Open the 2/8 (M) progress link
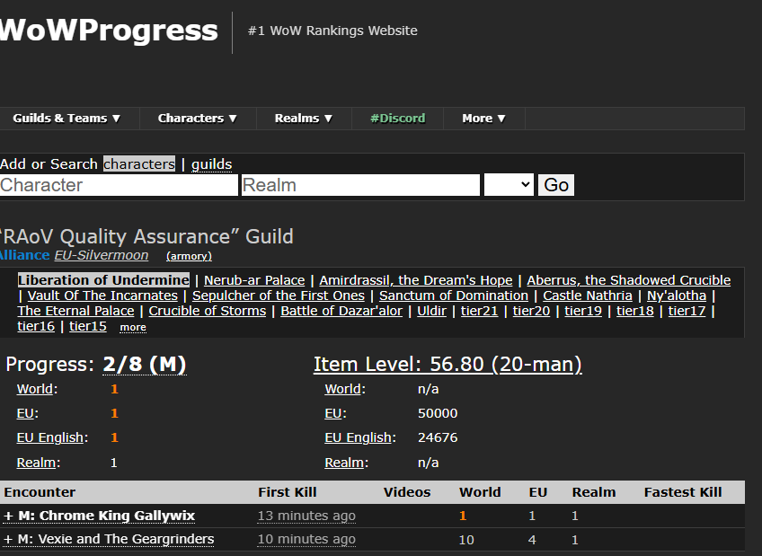Viewport: 762px width, 556px height. (145, 365)
